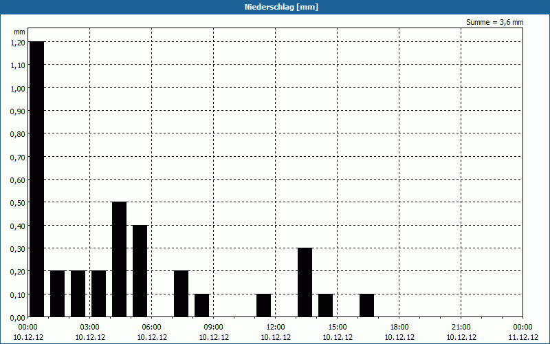Image resolution: width=550 pixels, height=344 pixels.
Task: Select the 0,10 mm bar ending at 09:00
Action: click(201, 305)
